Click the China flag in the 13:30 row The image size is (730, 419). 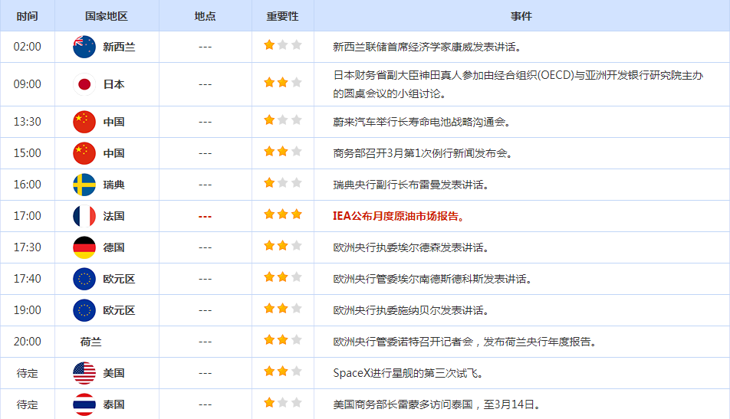[84, 122]
